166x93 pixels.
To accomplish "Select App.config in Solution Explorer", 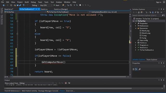I will pyautogui.click(x=144, y=40).
